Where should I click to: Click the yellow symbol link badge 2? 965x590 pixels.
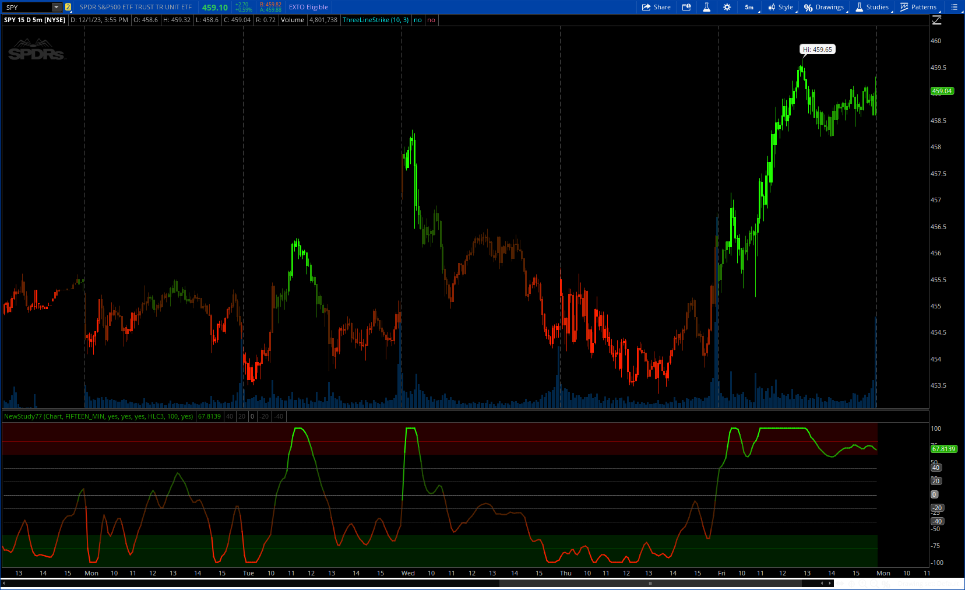(x=68, y=7)
